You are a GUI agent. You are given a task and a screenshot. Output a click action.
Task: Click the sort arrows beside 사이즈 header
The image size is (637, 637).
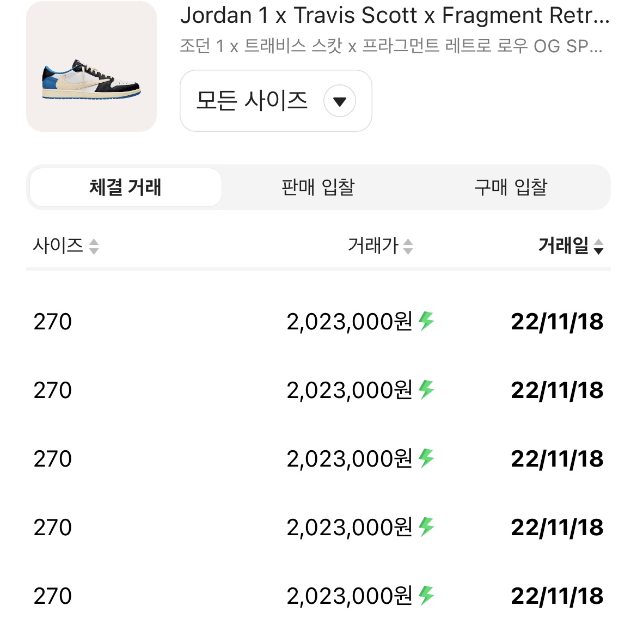[95, 246]
